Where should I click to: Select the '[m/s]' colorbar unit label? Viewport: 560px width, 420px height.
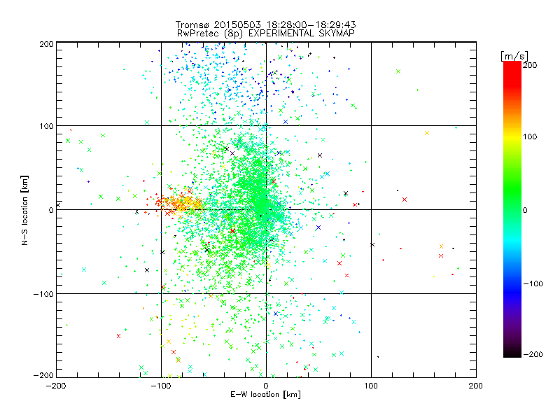click(x=514, y=56)
